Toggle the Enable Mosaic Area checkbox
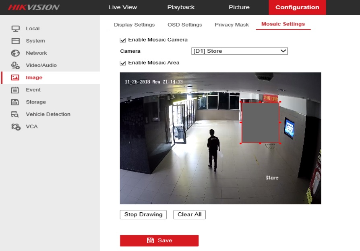This screenshot has width=360, height=251. click(123, 63)
